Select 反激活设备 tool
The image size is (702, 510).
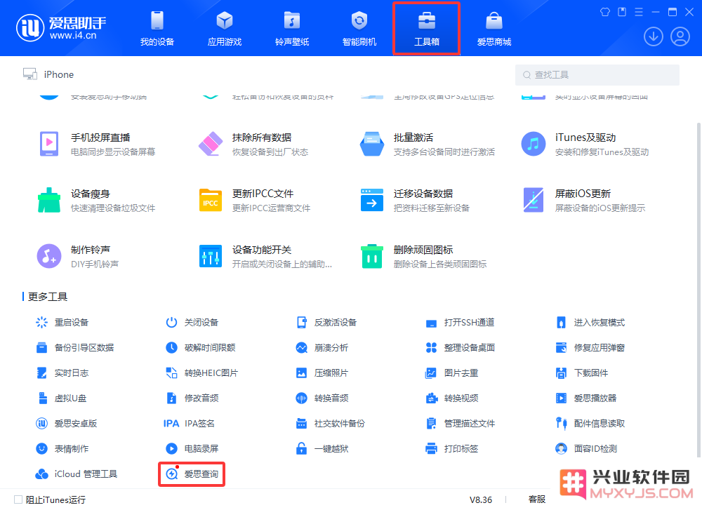[x=326, y=323]
